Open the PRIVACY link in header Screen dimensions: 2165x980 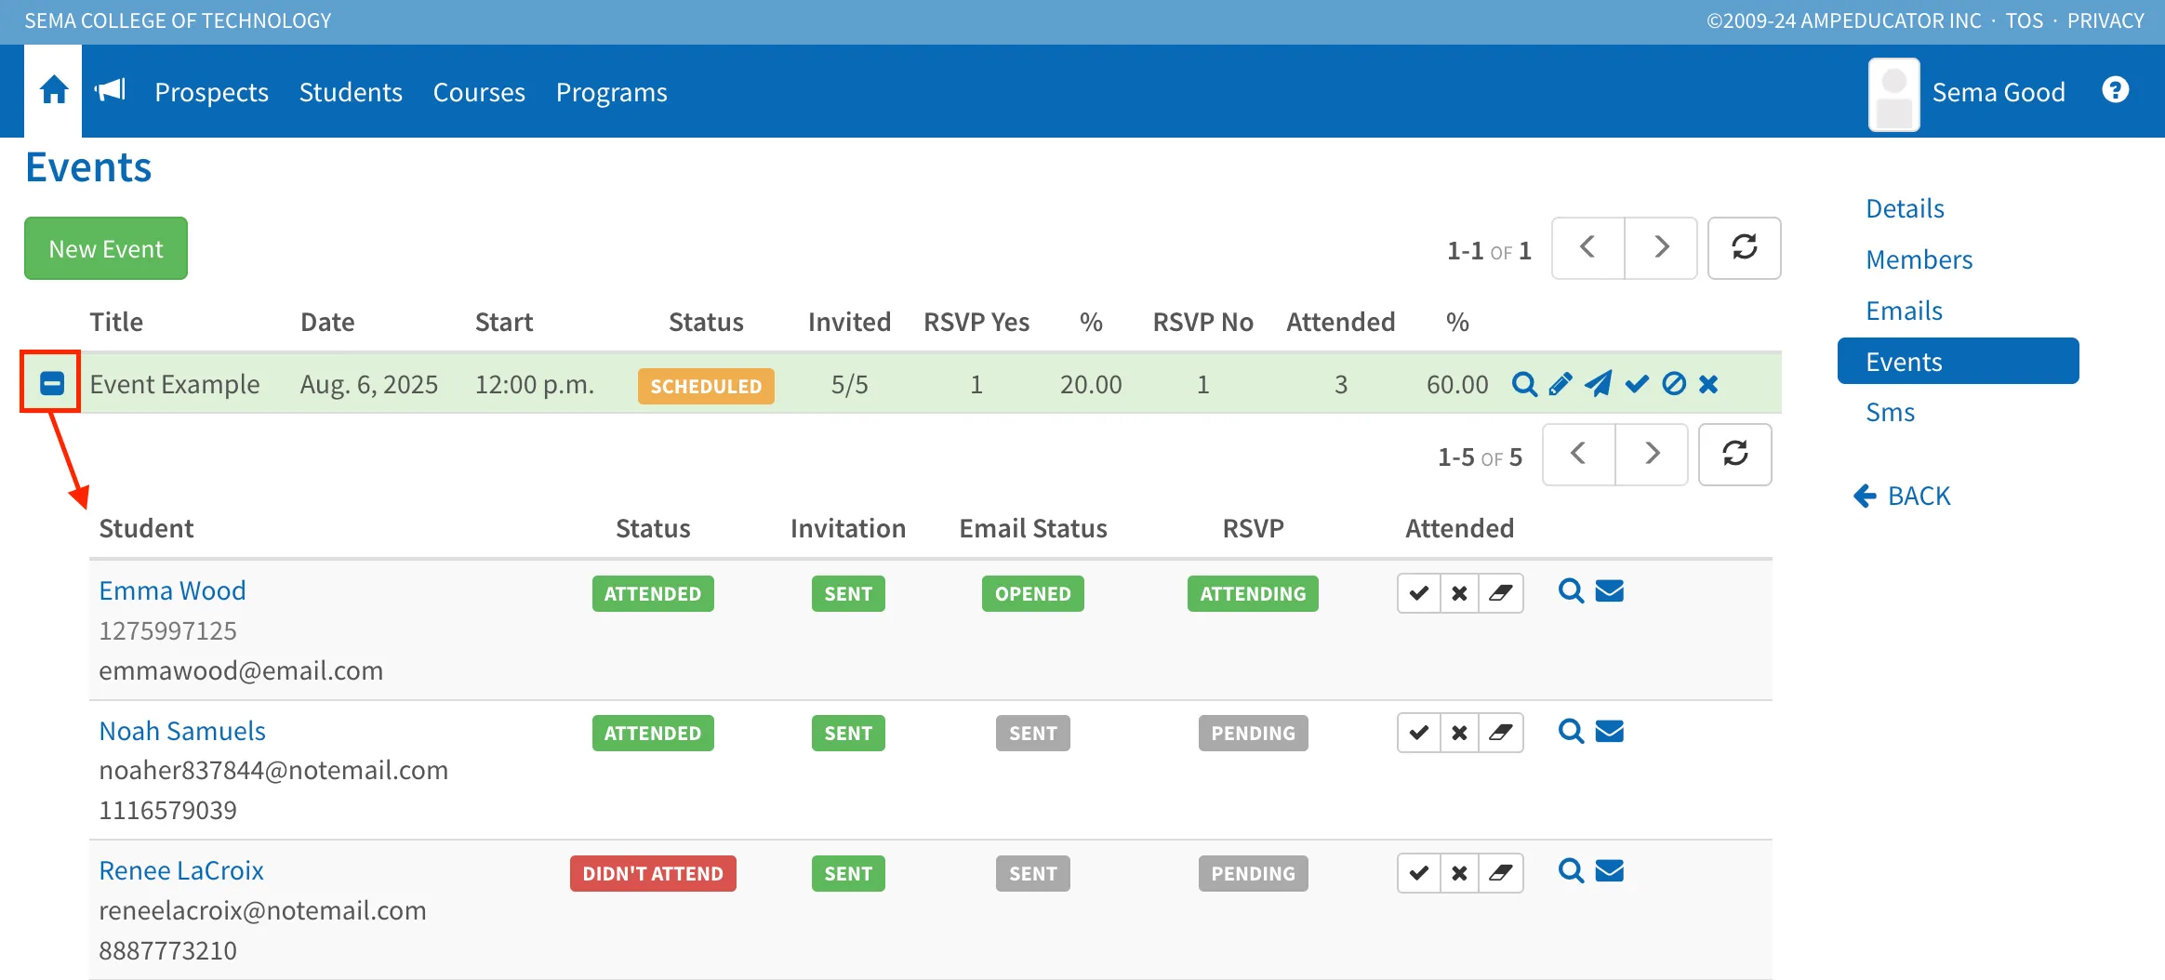2105,20
